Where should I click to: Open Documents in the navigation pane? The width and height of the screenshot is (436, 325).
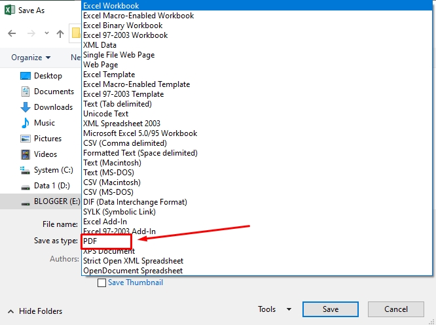coord(54,92)
